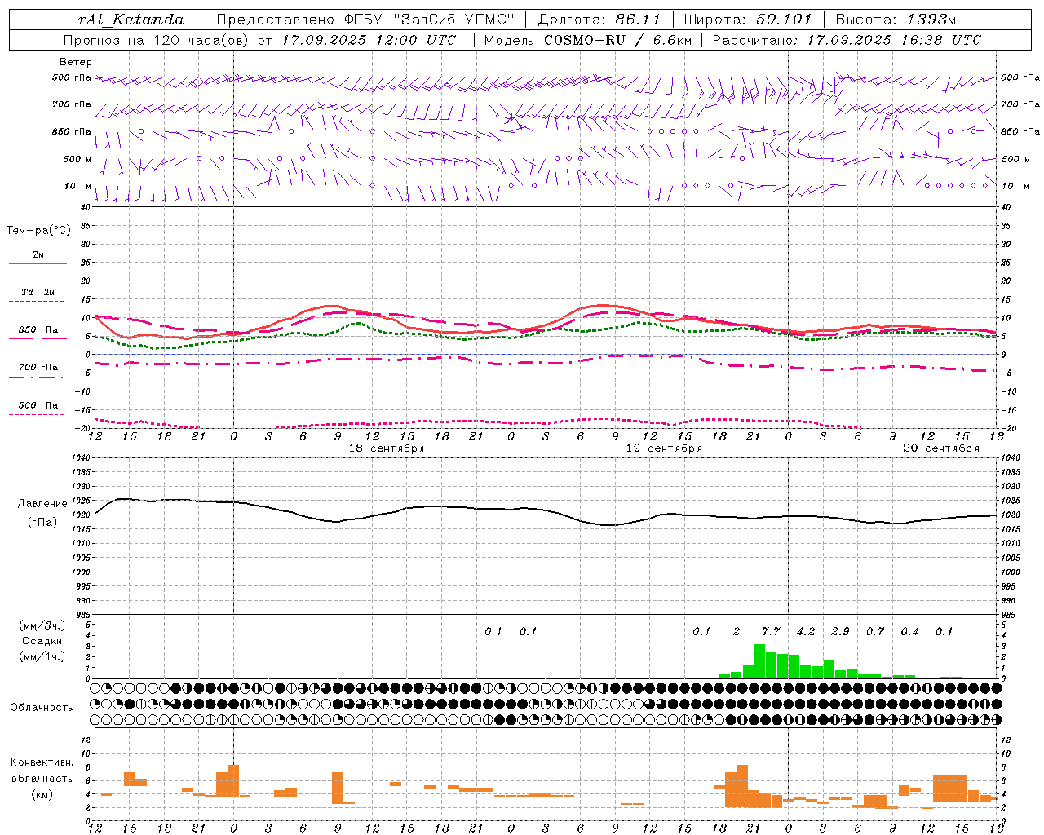Click the first cloud cover circle in top row

(x=95, y=688)
